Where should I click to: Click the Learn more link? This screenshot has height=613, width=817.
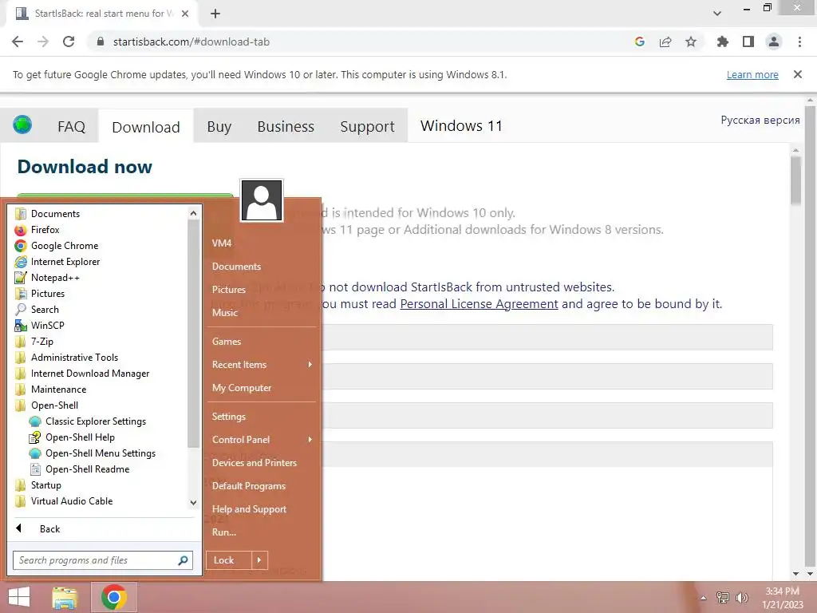point(752,74)
